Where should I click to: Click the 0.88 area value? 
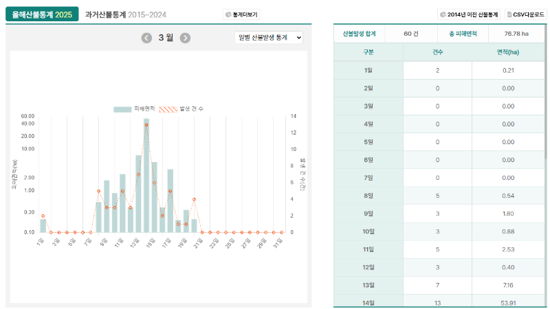coord(508,231)
